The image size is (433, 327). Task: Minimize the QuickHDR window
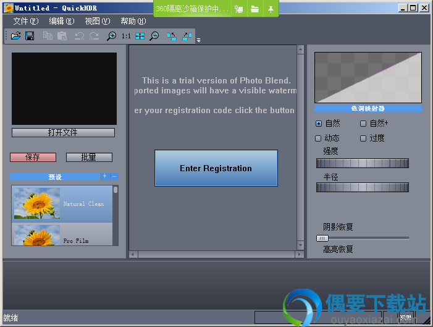click(403, 8)
